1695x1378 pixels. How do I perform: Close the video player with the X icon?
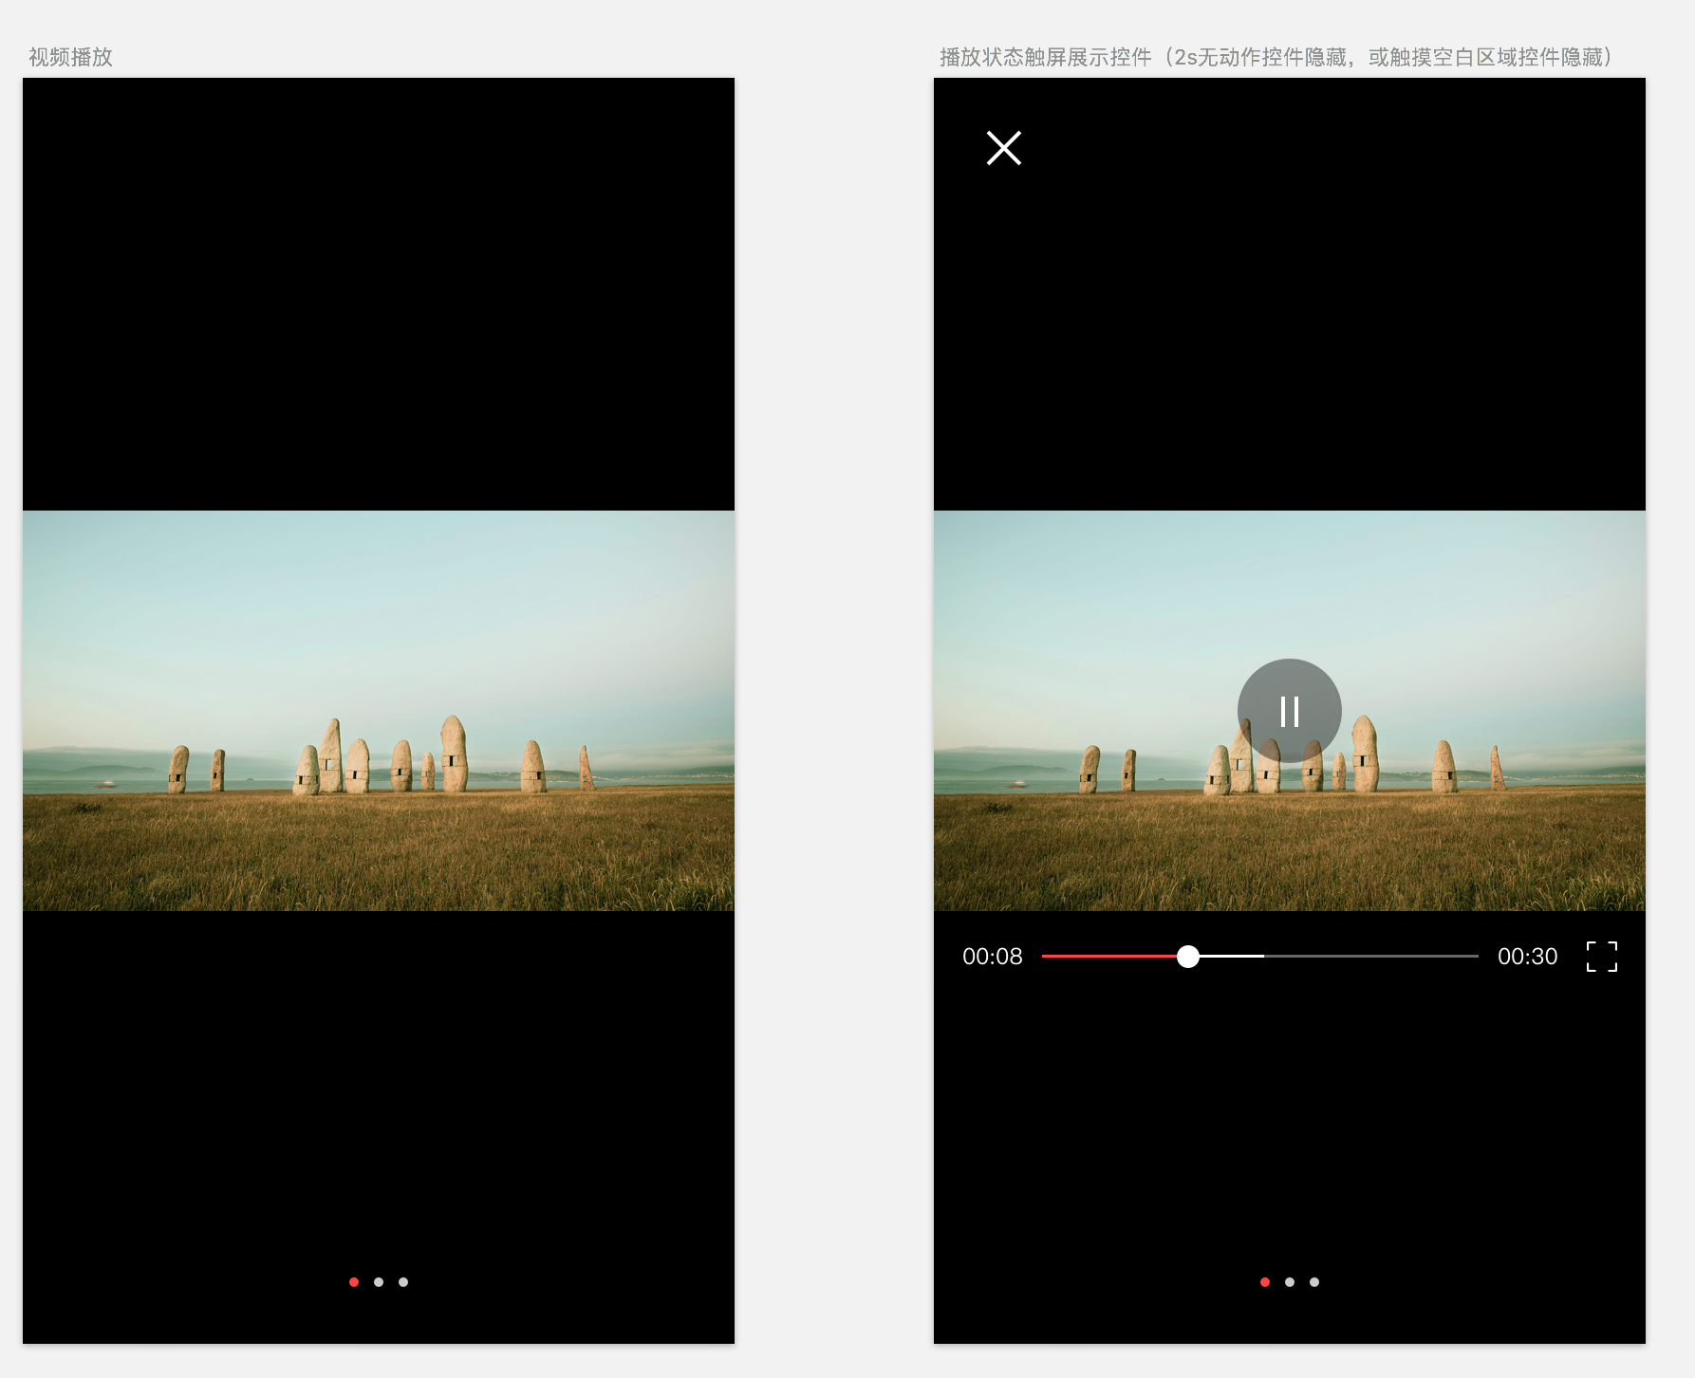[x=1003, y=148]
